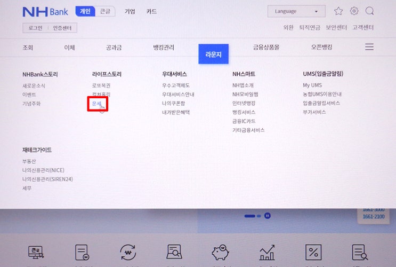Open the 공과금 menu
This screenshot has height=267, width=396.
click(114, 48)
